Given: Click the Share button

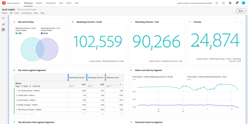Looking at the screenshot, I should point(241,11).
